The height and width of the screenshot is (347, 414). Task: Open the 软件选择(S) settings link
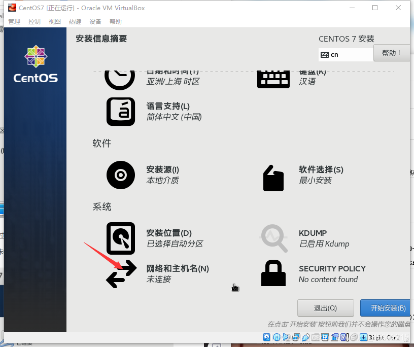tap(321, 169)
